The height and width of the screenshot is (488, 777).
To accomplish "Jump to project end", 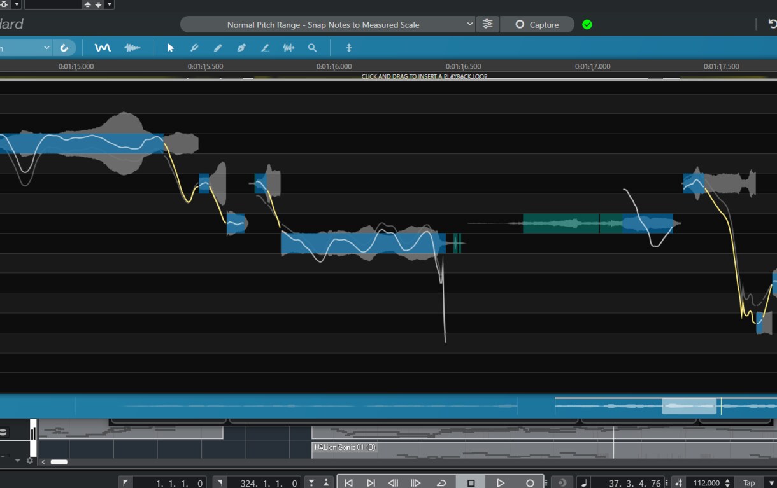I will 371,483.
